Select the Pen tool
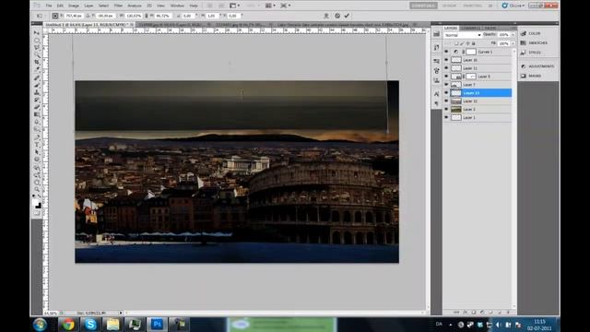Viewport: 590px width, 332px height. (37, 137)
